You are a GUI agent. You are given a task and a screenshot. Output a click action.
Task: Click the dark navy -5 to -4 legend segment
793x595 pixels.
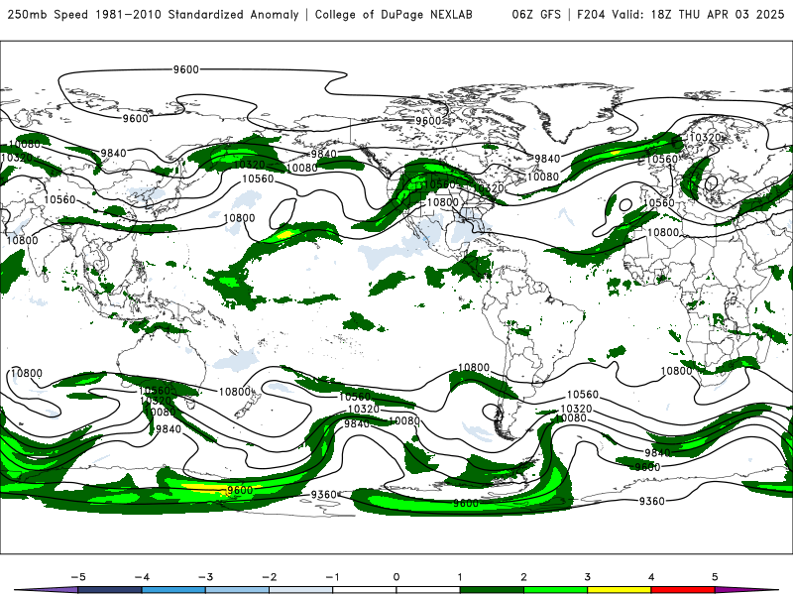tap(110, 590)
